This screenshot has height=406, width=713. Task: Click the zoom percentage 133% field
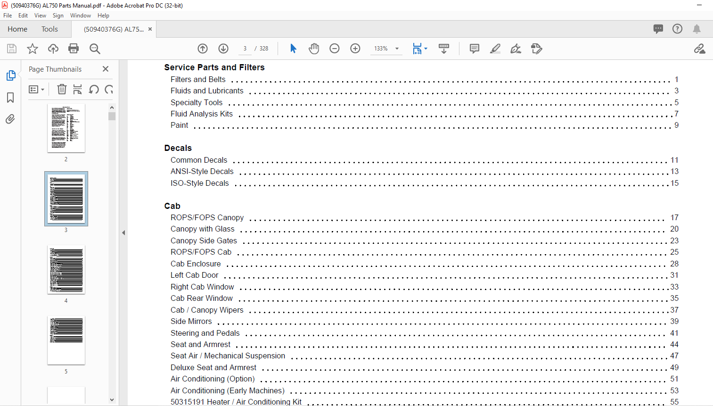pyautogui.click(x=381, y=49)
